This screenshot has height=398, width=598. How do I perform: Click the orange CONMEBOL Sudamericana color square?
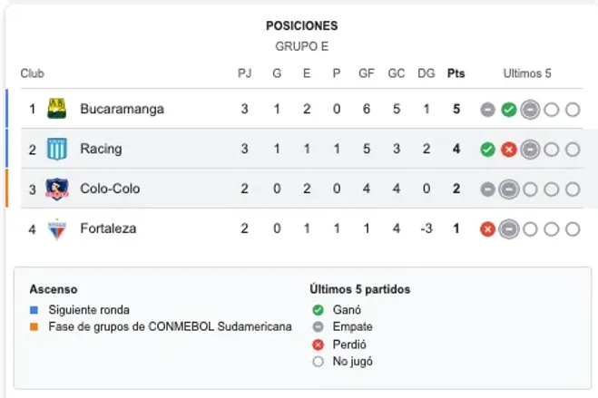pos(34,326)
